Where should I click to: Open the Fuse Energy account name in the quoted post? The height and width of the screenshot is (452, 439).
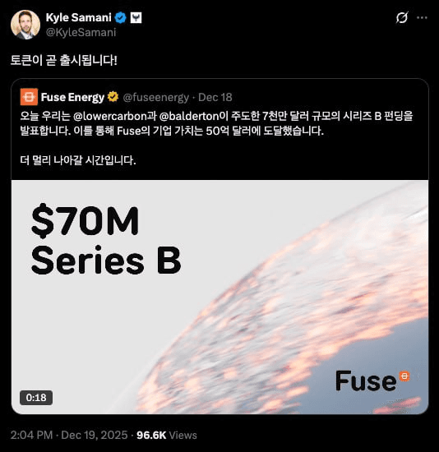point(72,97)
